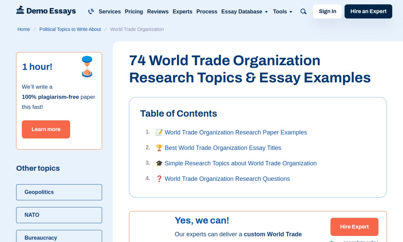Click the Table of Contents heading

click(x=179, y=113)
